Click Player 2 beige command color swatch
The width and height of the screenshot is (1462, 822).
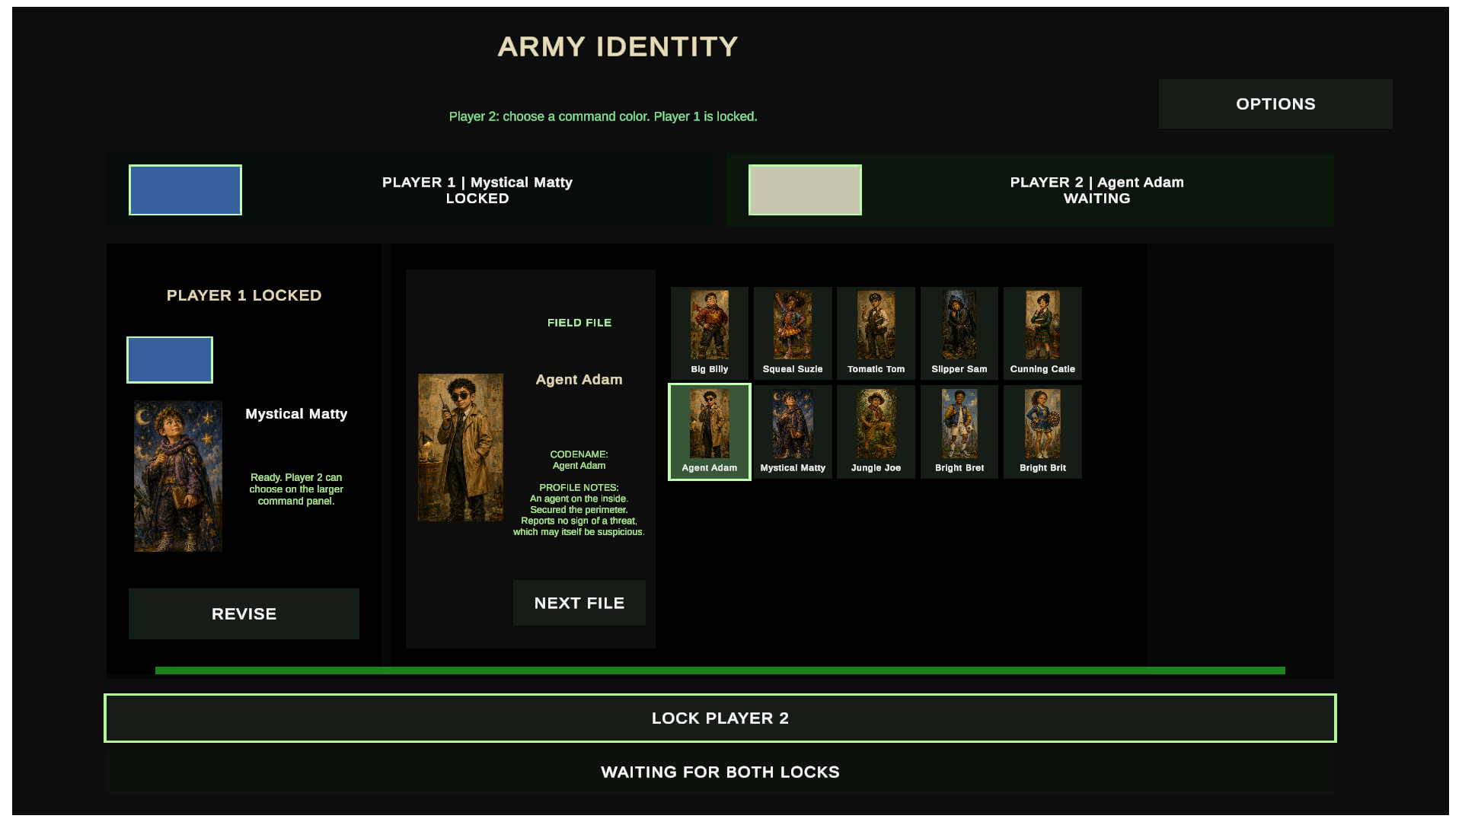click(x=805, y=190)
